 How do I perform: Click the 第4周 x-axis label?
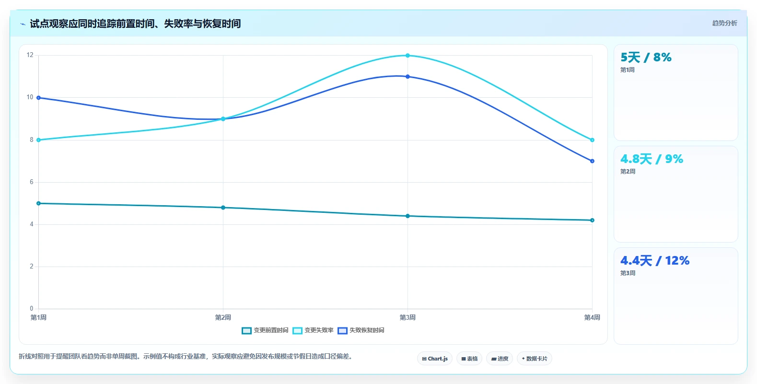coord(592,317)
